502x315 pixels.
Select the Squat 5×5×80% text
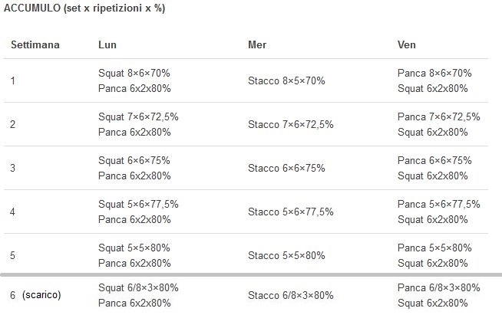[x=134, y=248]
